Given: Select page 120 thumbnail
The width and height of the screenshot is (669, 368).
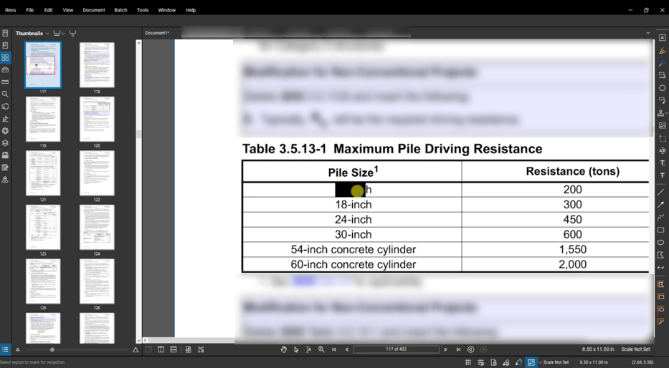Looking at the screenshot, I should click(97, 119).
